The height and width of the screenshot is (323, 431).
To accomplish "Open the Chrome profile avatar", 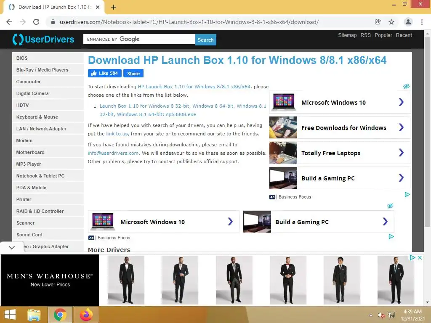I will tap(408, 22).
